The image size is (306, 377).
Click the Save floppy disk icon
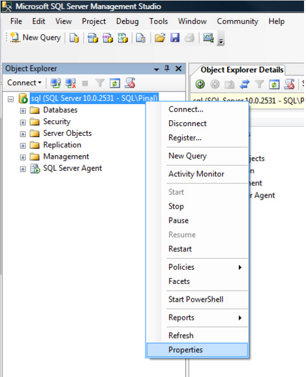pos(175,38)
